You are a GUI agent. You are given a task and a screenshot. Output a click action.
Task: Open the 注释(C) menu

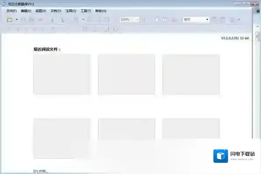(71, 11)
